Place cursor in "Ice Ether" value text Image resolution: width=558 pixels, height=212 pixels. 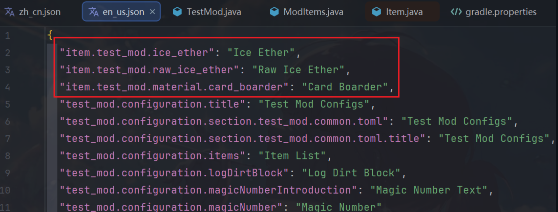pos(261,53)
